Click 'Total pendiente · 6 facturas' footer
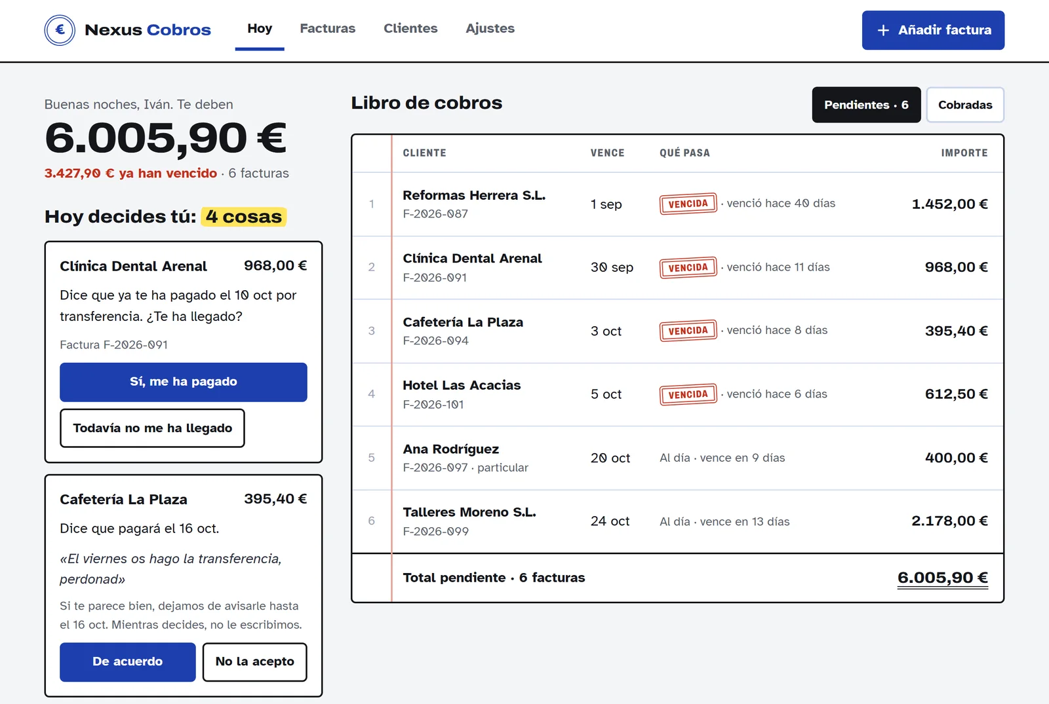This screenshot has height=704, width=1049. click(x=494, y=578)
